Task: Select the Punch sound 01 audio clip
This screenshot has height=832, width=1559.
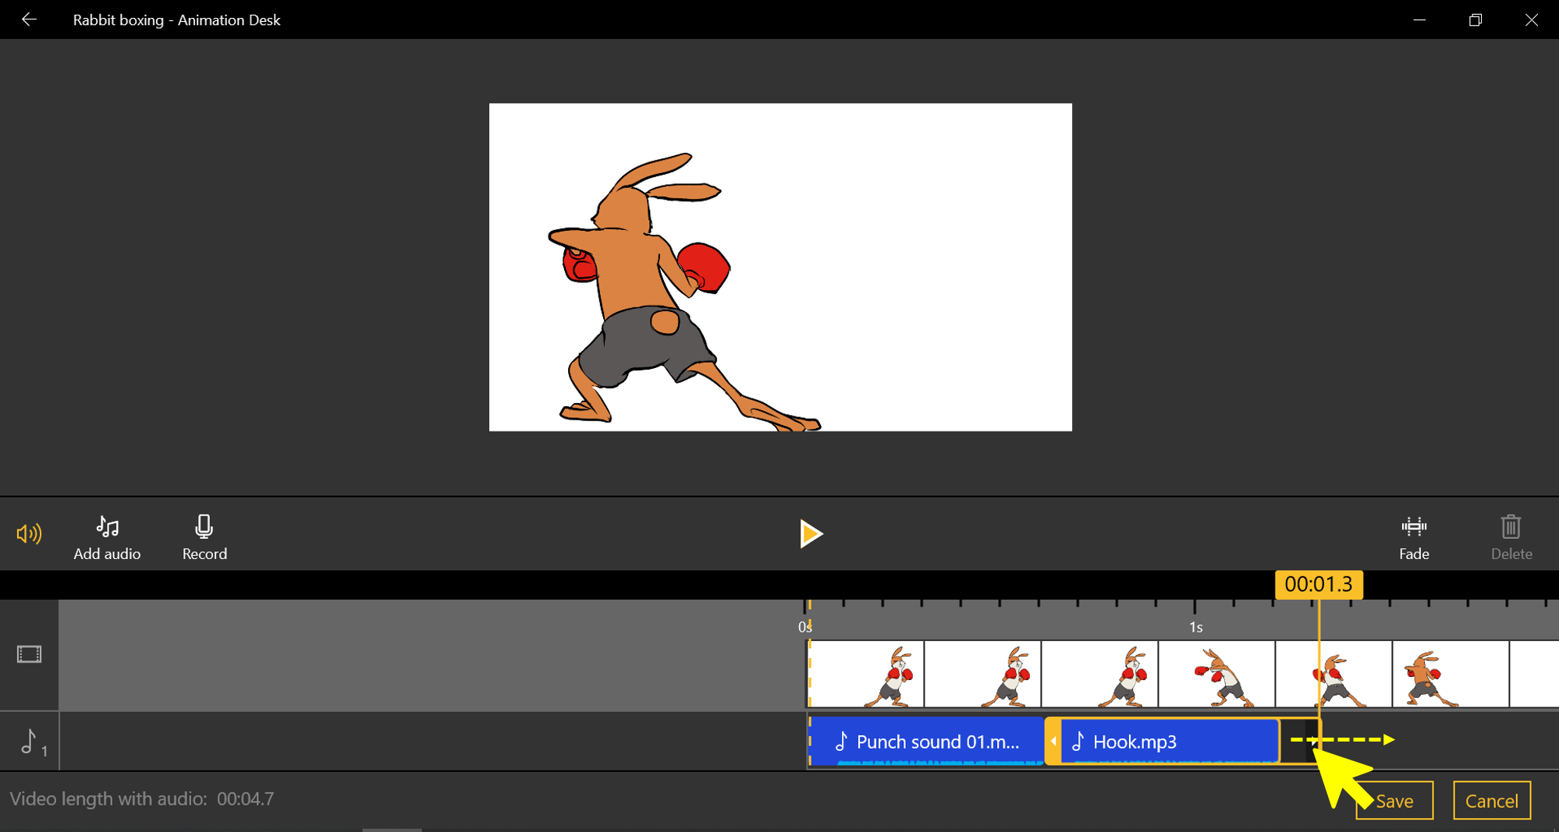Action: [x=926, y=742]
